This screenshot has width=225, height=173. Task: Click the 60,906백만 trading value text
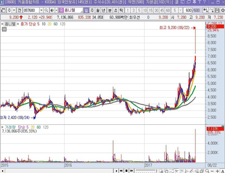click(x=118, y=18)
